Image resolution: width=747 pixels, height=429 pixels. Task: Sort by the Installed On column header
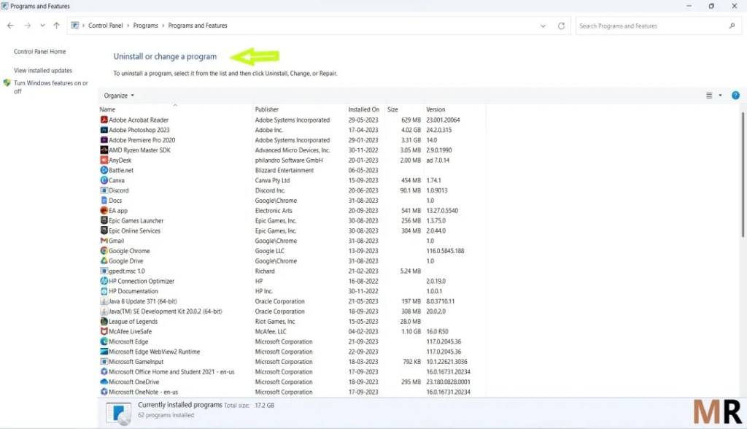(364, 109)
